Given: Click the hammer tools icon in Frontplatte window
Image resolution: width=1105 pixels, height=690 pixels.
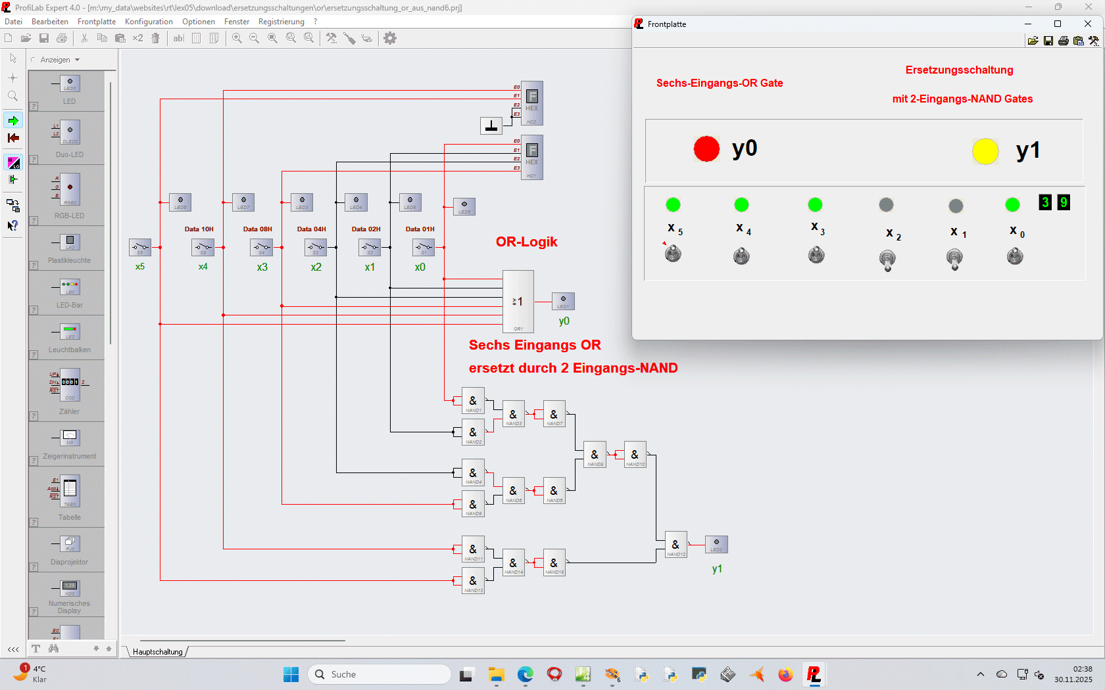Looking at the screenshot, I should click(1094, 41).
